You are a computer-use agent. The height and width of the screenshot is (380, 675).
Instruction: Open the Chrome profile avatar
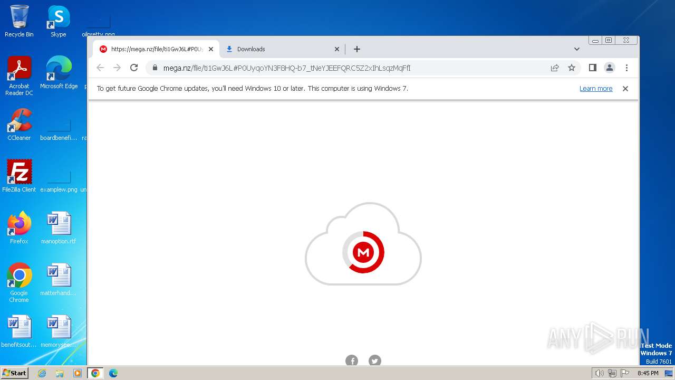[x=610, y=68]
